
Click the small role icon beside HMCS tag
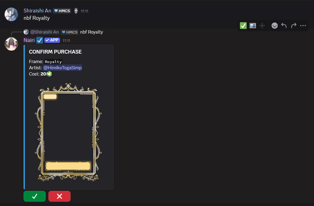(76, 11)
